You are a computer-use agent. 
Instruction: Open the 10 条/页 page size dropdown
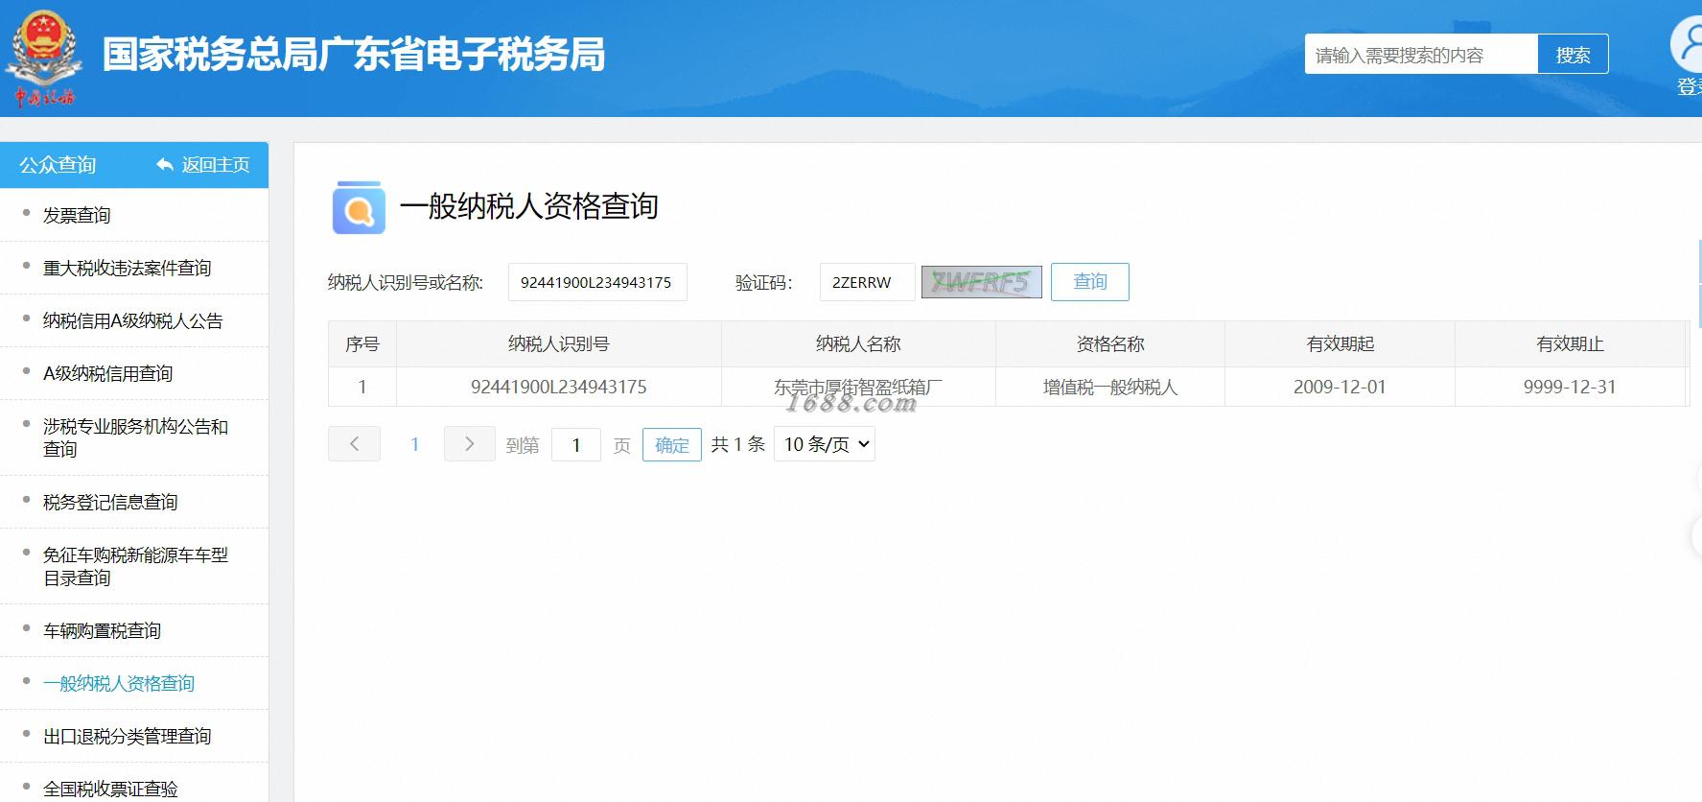[x=825, y=444]
